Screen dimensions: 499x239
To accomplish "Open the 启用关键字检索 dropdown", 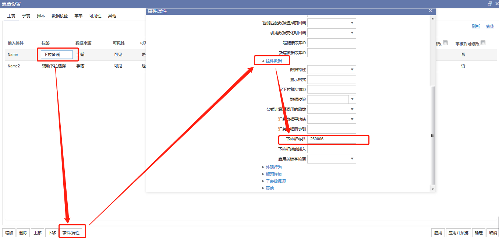I will [352, 159].
